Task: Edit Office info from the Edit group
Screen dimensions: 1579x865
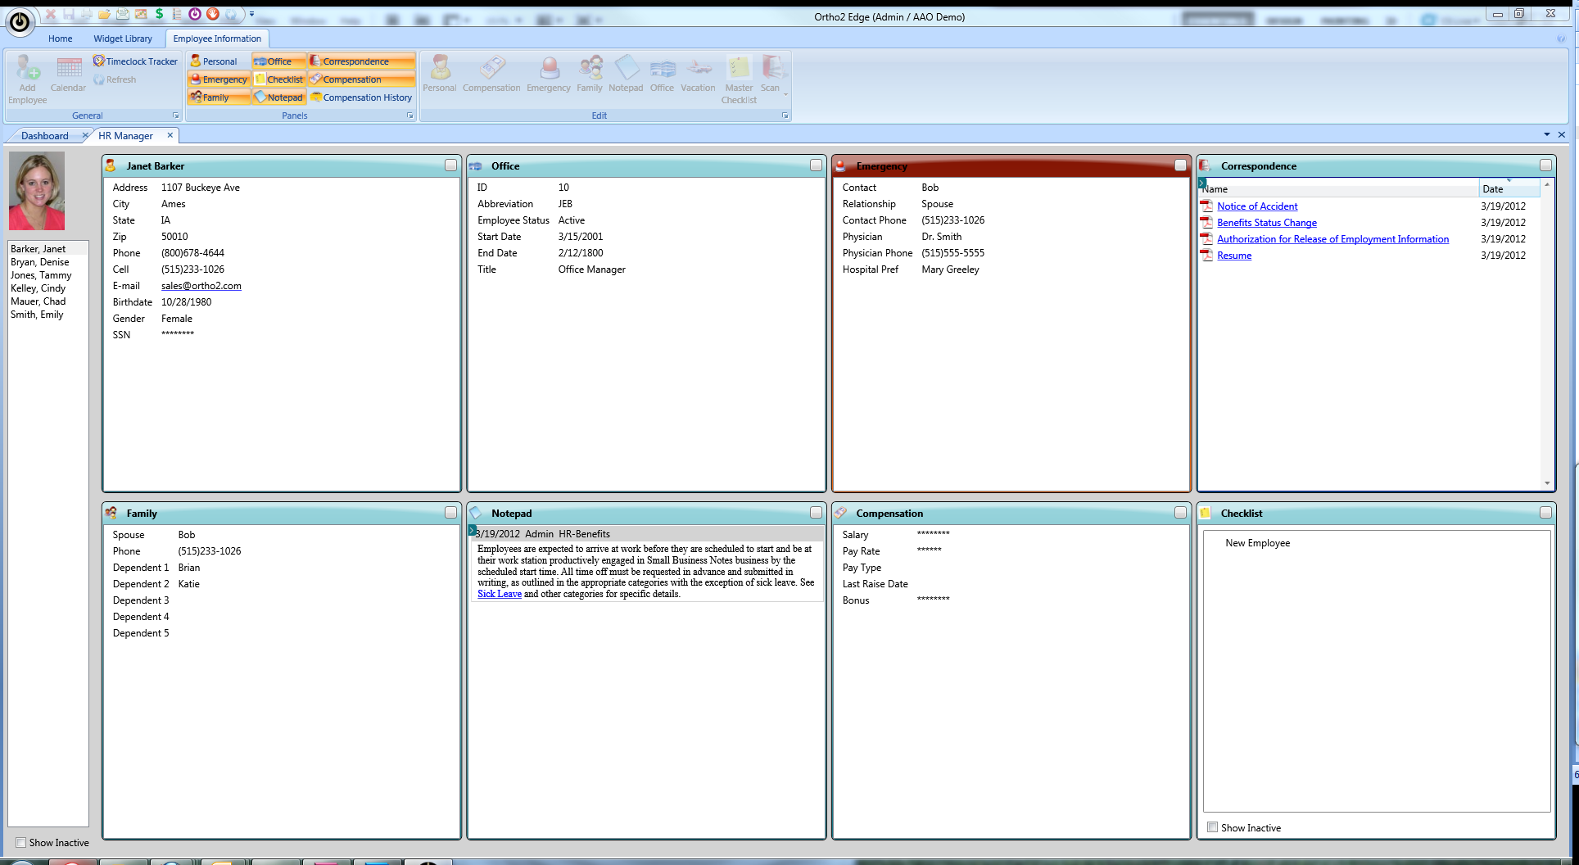Action: tap(662, 75)
